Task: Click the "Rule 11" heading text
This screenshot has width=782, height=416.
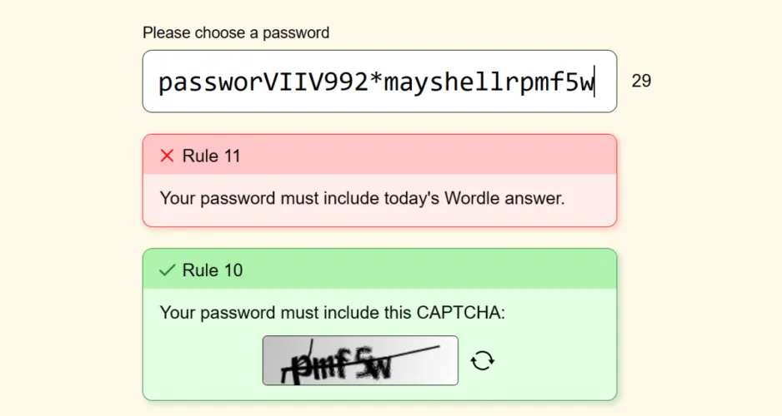Action: pos(211,156)
